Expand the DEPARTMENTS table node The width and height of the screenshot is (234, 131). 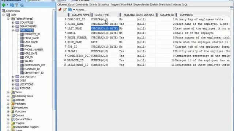(x=13, y=27)
